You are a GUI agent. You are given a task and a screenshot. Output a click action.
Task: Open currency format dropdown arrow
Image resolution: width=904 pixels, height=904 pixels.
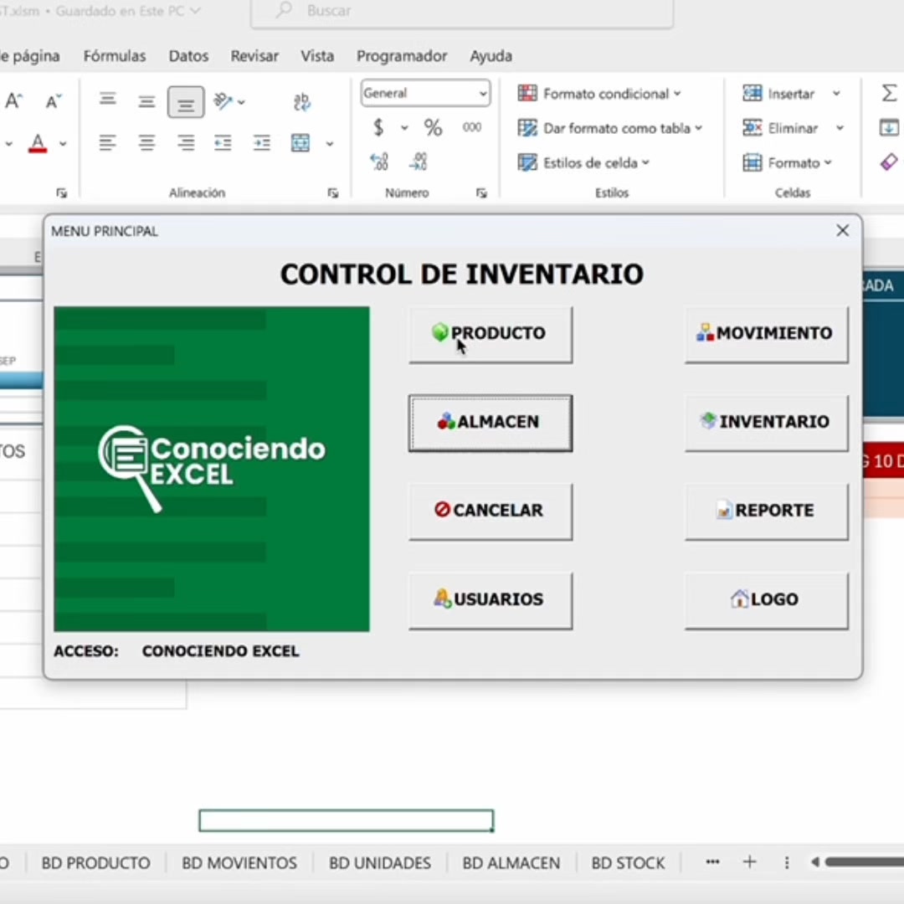405,127
